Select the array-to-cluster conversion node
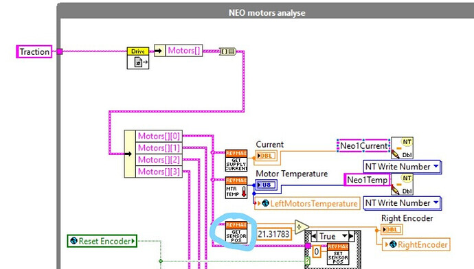Viewport: 474px width, 269px height. (x=227, y=51)
